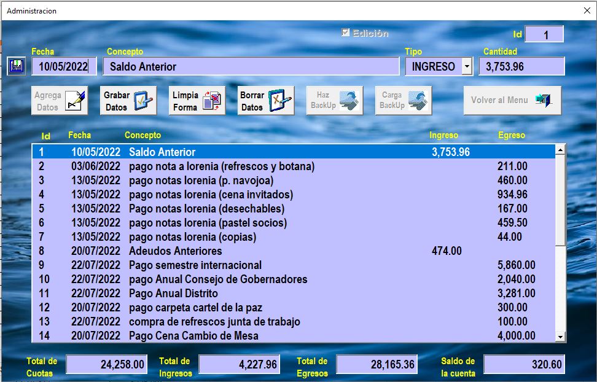Click the egreso amount 5,860.00

(517, 265)
